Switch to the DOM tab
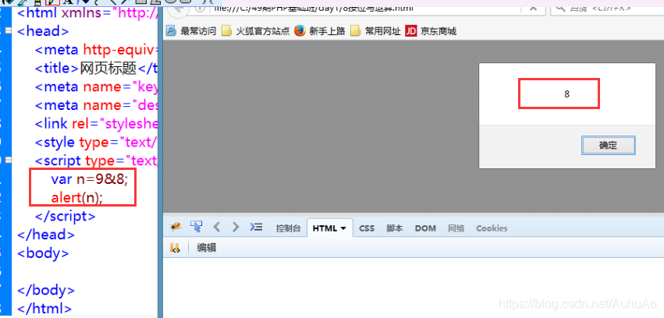The width and height of the screenshot is (664, 318). (425, 228)
